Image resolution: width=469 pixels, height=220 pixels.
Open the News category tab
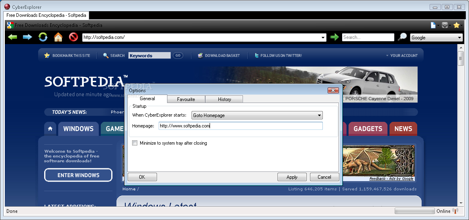(x=403, y=129)
